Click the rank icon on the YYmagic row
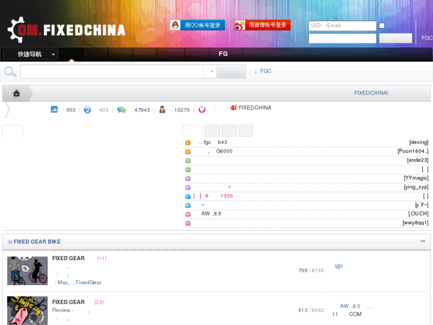The width and height of the screenshot is (433, 325). pyautogui.click(x=188, y=178)
